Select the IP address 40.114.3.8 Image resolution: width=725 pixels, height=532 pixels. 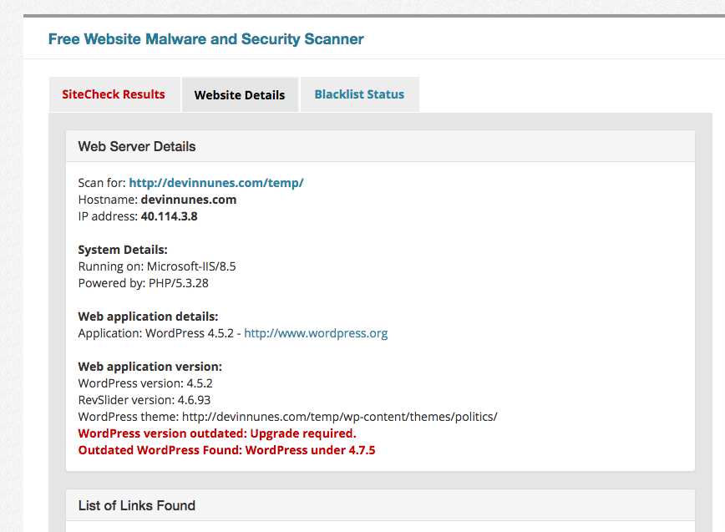pos(170,216)
